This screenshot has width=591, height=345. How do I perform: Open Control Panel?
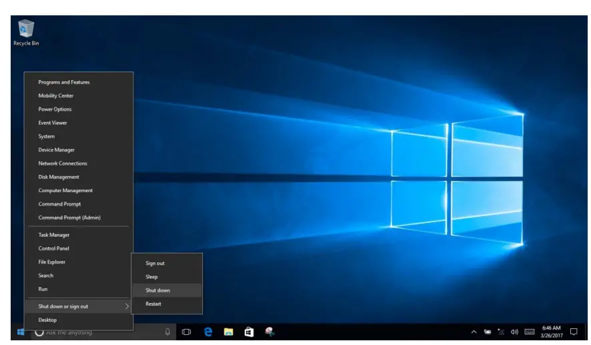(x=79, y=248)
